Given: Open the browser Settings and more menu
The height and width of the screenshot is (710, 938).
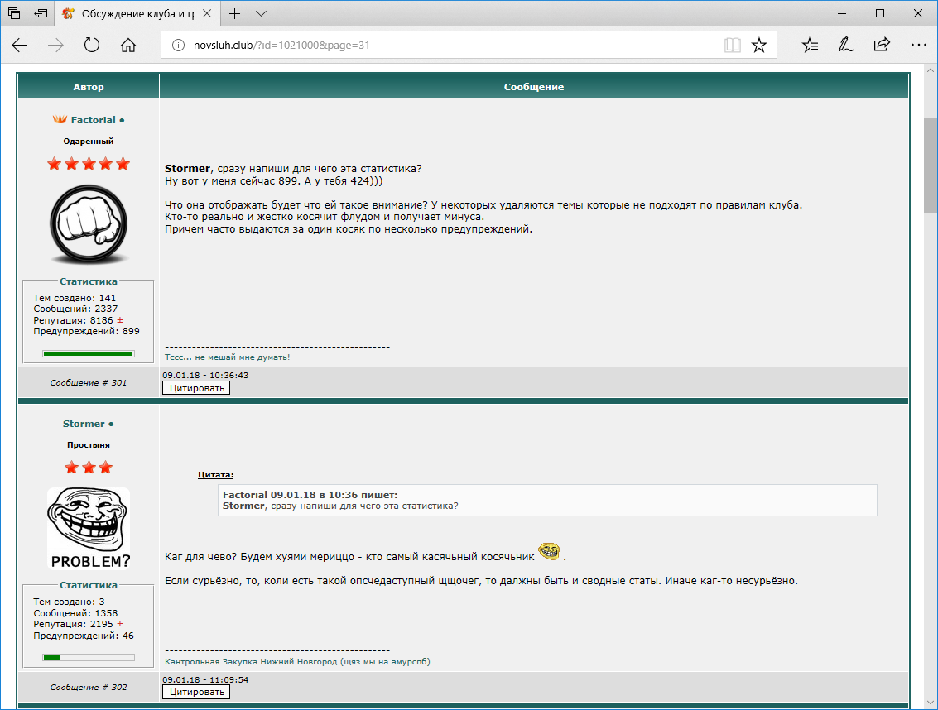Looking at the screenshot, I should pos(917,45).
